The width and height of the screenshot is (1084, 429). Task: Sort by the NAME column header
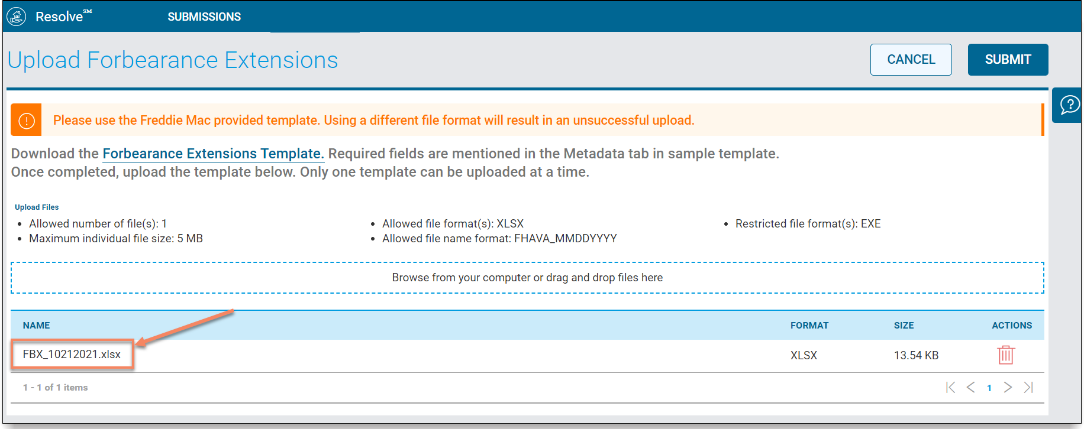[37, 326]
